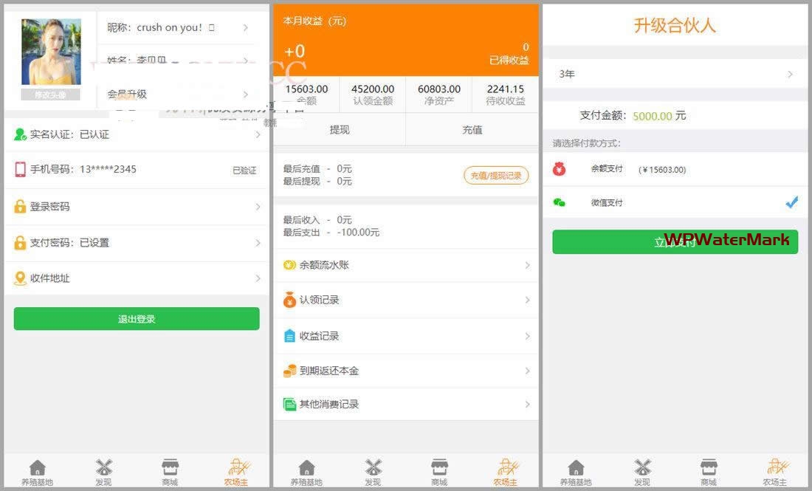Click the 实名认证 green person icon
The height and width of the screenshot is (491, 812).
coord(20,134)
